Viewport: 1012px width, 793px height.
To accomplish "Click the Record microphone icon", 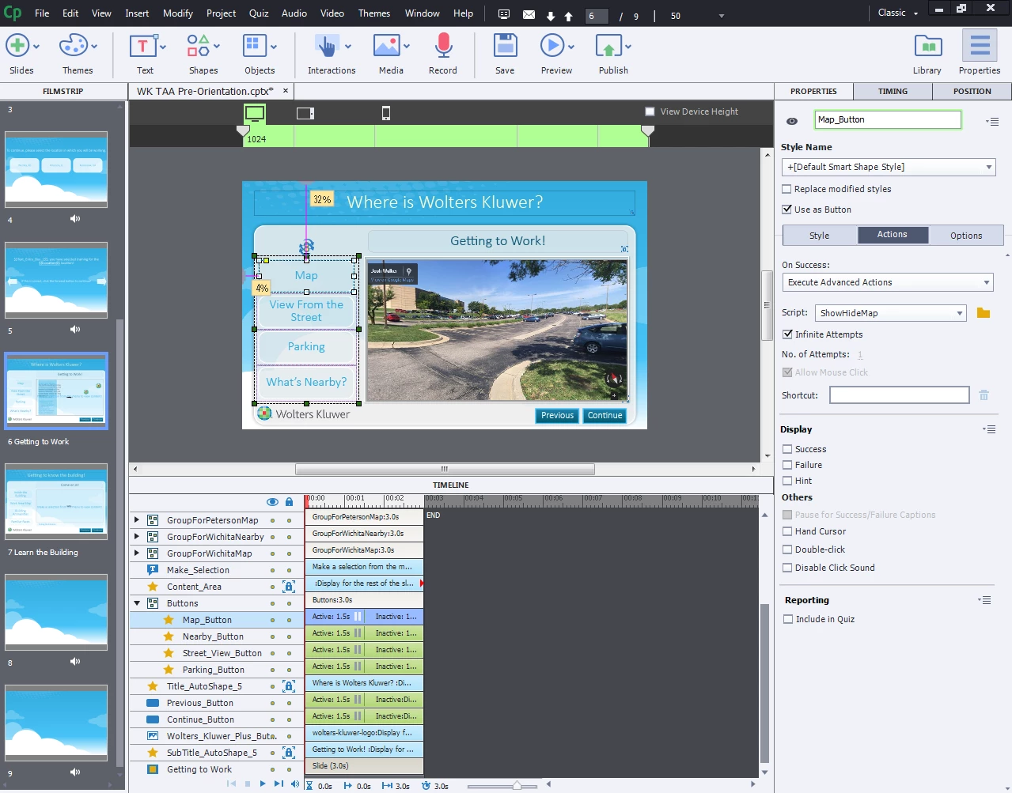I will pyautogui.click(x=443, y=46).
